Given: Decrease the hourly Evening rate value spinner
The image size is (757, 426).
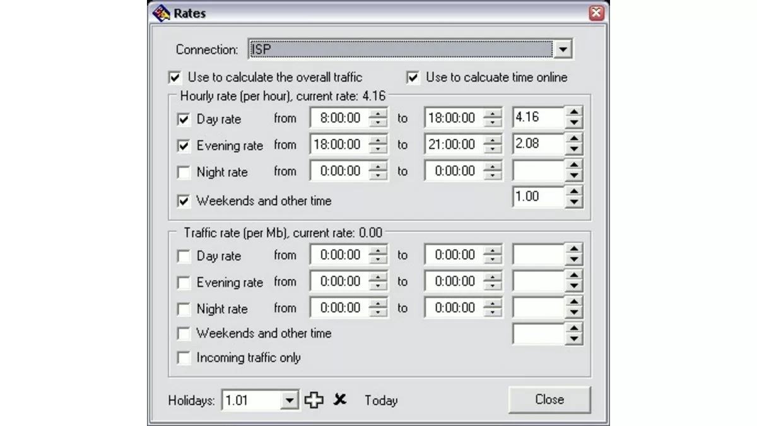Looking at the screenshot, I should 573,150.
